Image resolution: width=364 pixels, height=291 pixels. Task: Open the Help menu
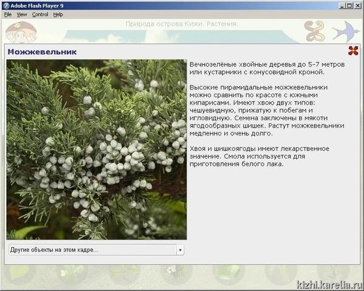[x=58, y=14]
